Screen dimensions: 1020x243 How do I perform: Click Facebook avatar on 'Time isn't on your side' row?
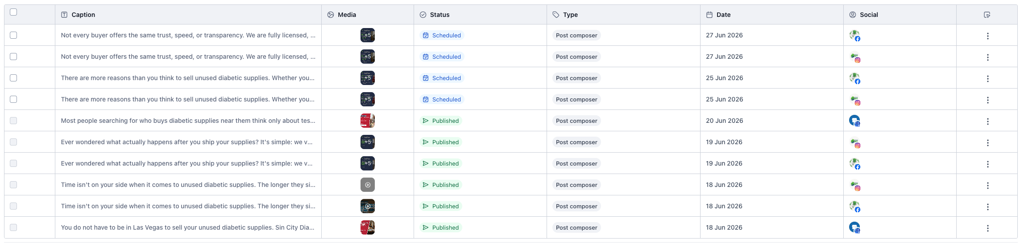[x=854, y=206]
